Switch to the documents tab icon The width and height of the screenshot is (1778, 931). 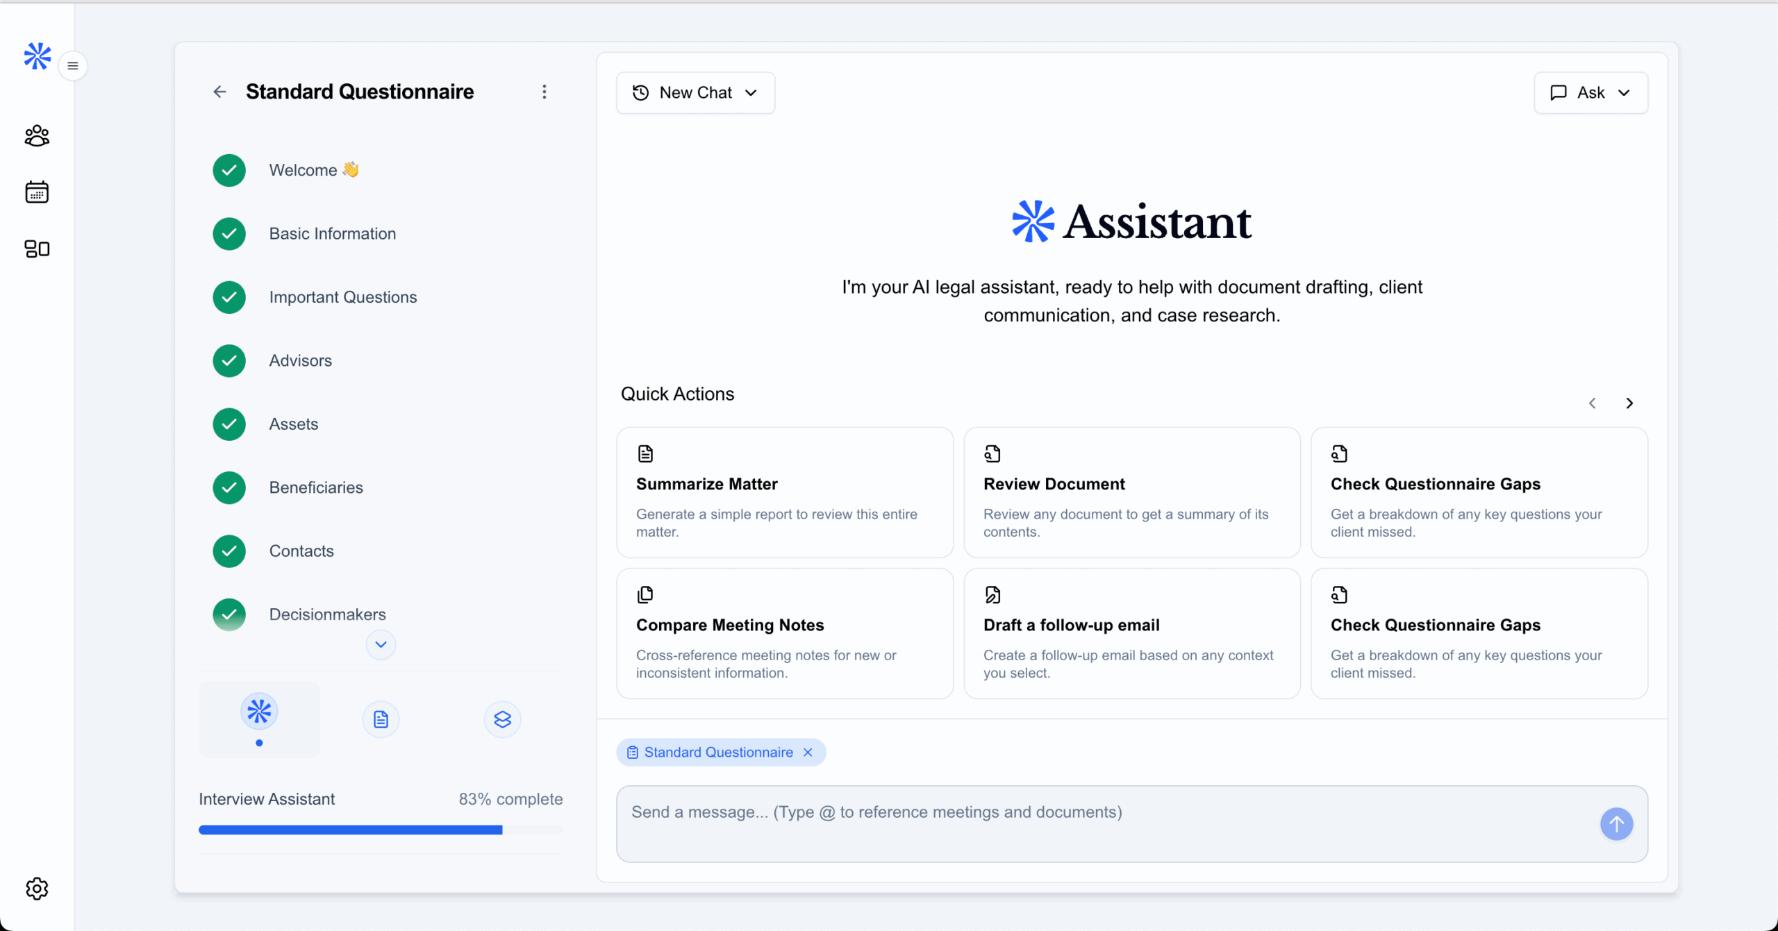click(381, 719)
